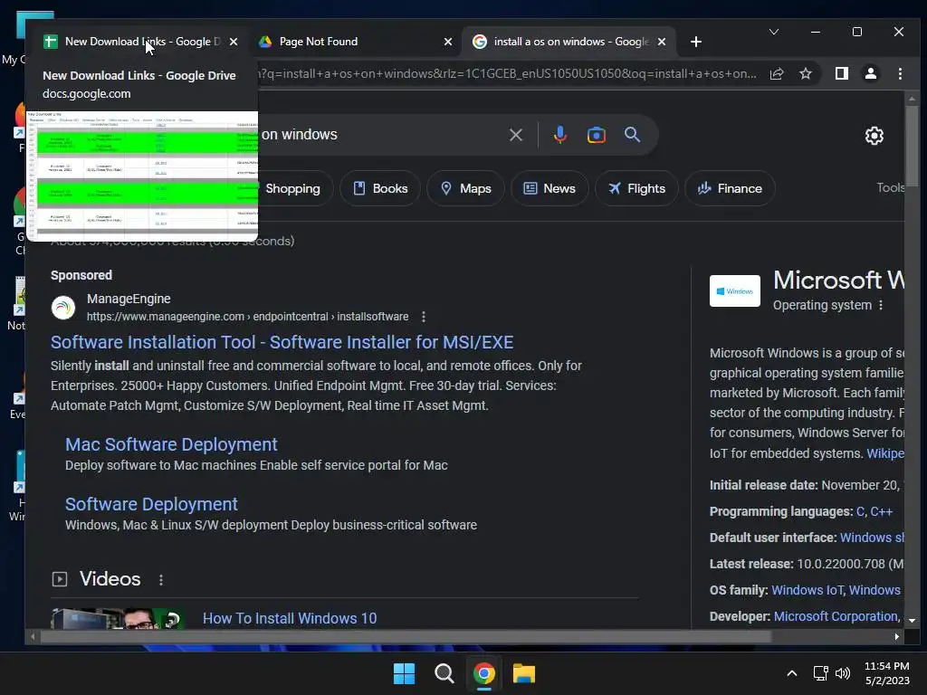Click the share this page icon

point(777,74)
